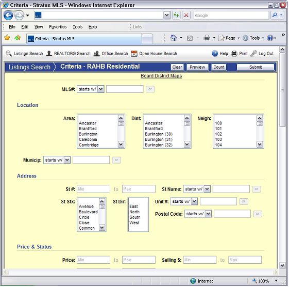The image size is (289, 287).
Task: Click the Price Max input field
Action: pyautogui.click(x=139, y=260)
